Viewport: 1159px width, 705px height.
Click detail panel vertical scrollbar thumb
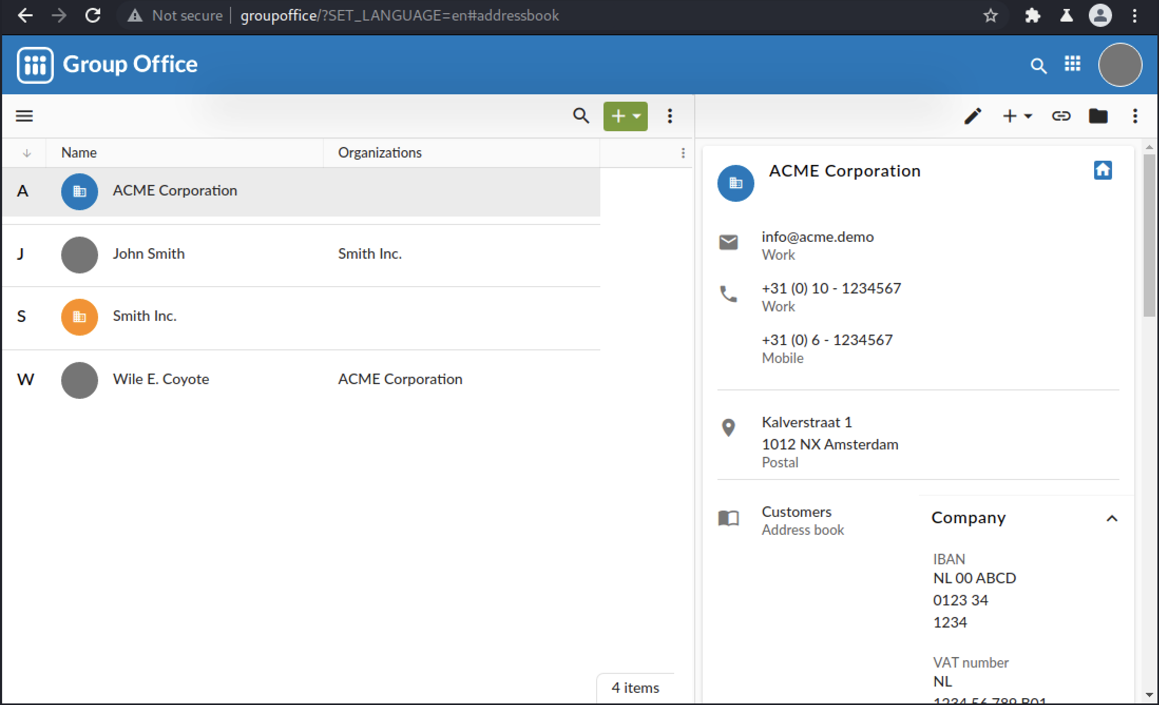[x=1149, y=236]
